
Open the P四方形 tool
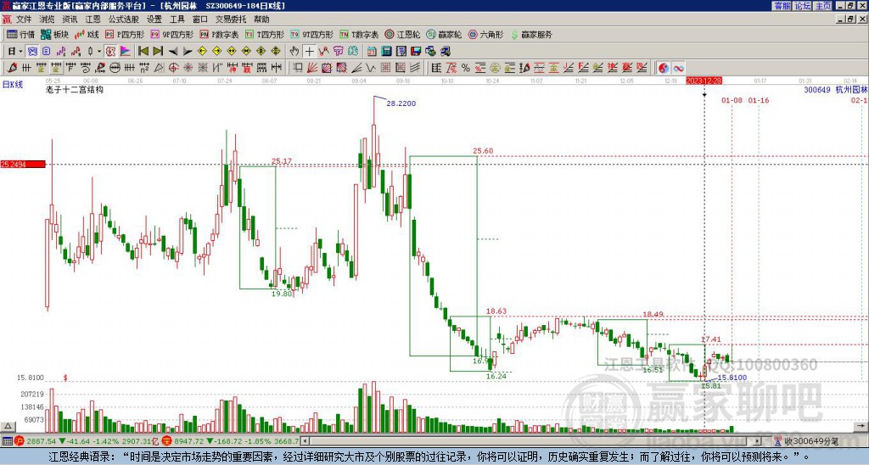click(125, 34)
